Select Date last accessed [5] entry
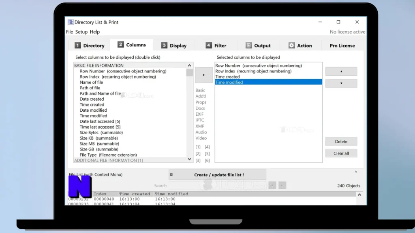Screen dimensions: 415x233 (x=100, y=121)
